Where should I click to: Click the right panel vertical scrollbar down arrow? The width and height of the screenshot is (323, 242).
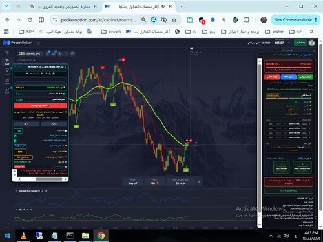[260, 225]
